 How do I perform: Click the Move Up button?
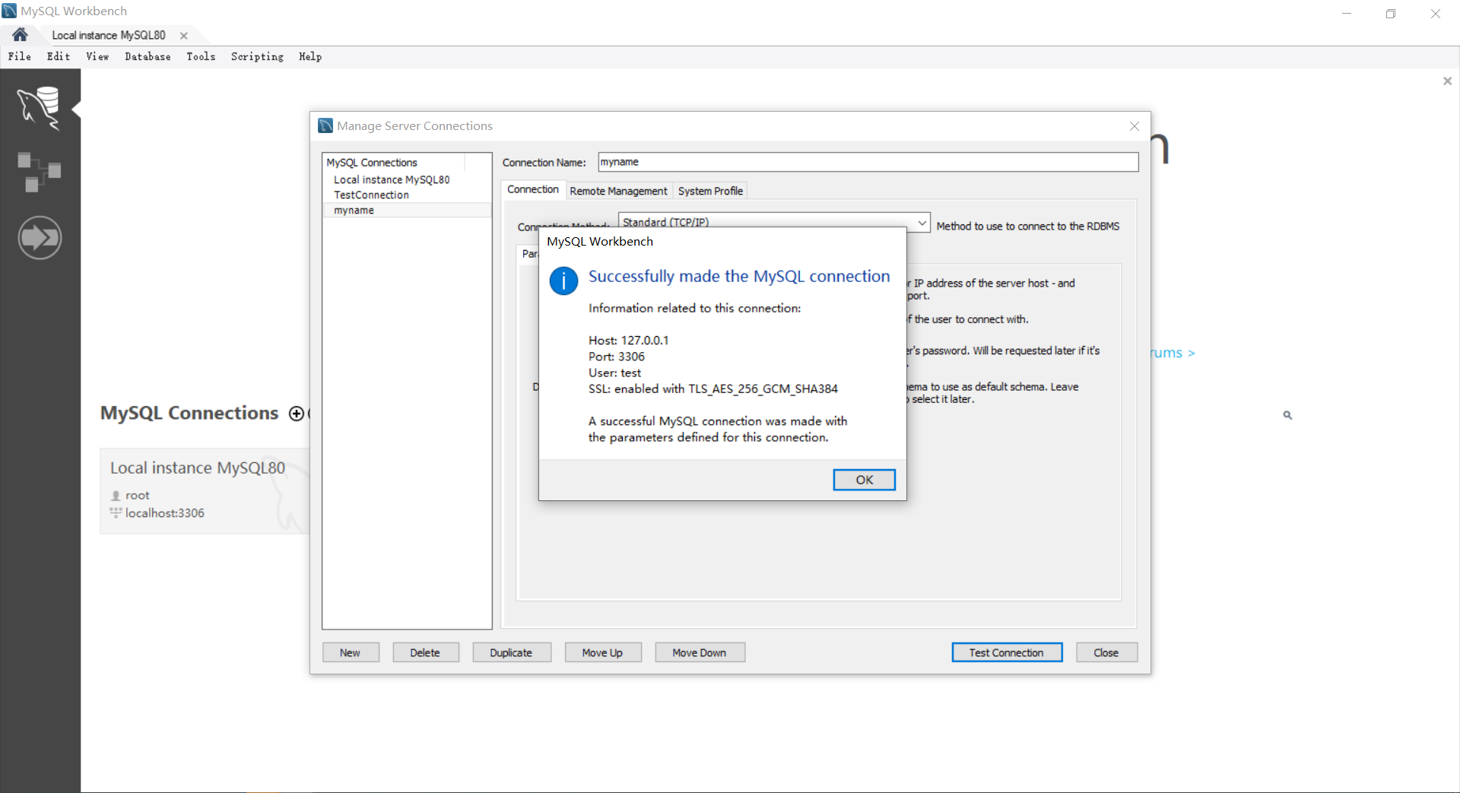click(602, 652)
